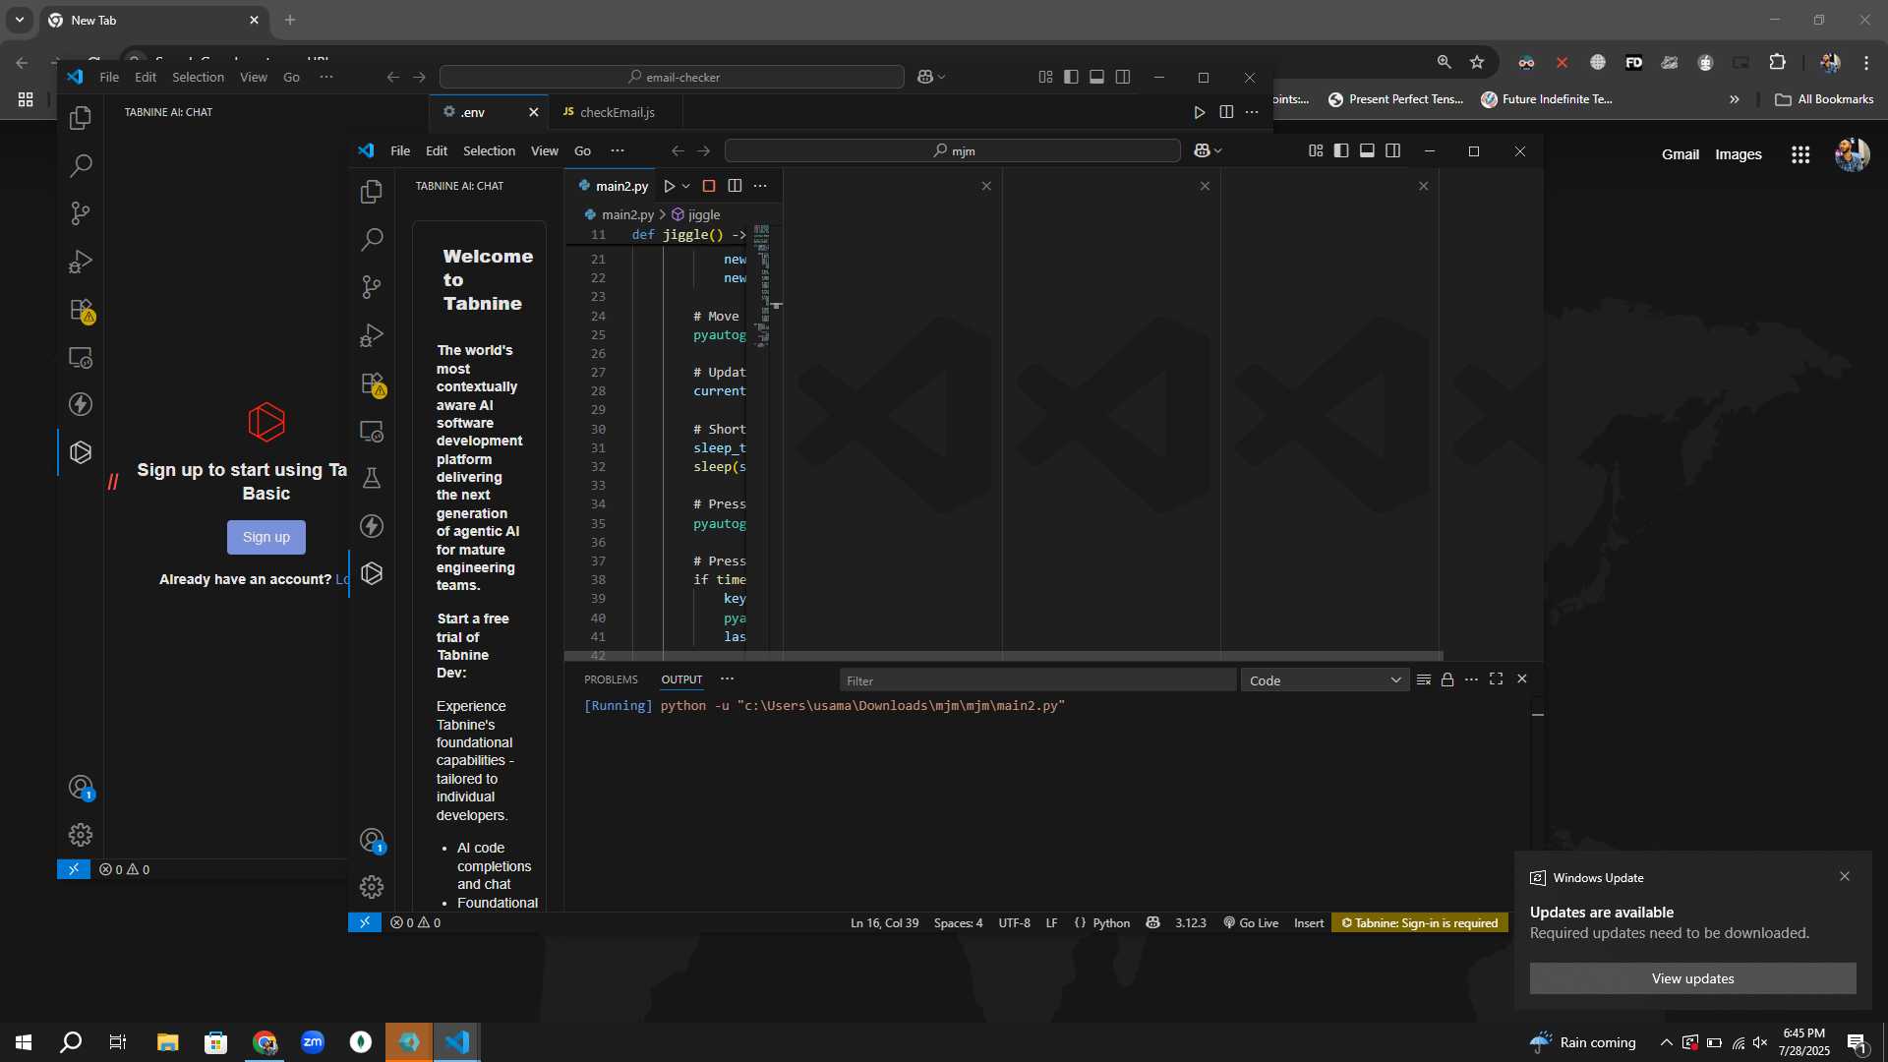Click editor horizontal scrollbar
The image size is (1888, 1062).
1003,655
